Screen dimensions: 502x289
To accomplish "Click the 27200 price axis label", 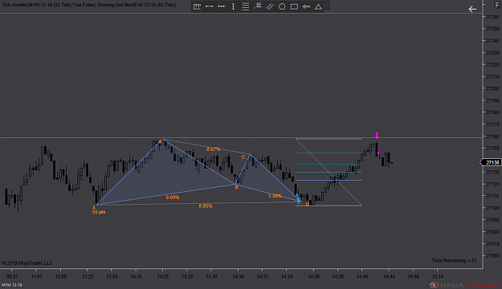I will [492, 88].
